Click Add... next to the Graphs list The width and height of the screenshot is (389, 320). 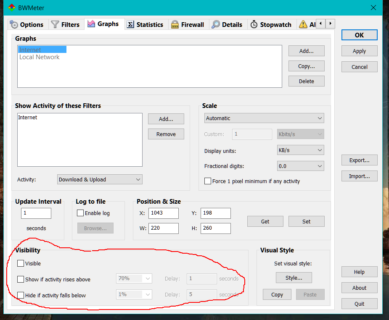pos(307,51)
